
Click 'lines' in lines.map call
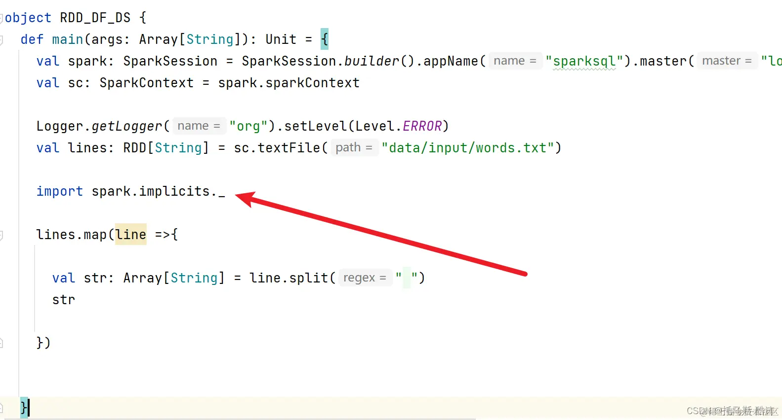click(56, 235)
